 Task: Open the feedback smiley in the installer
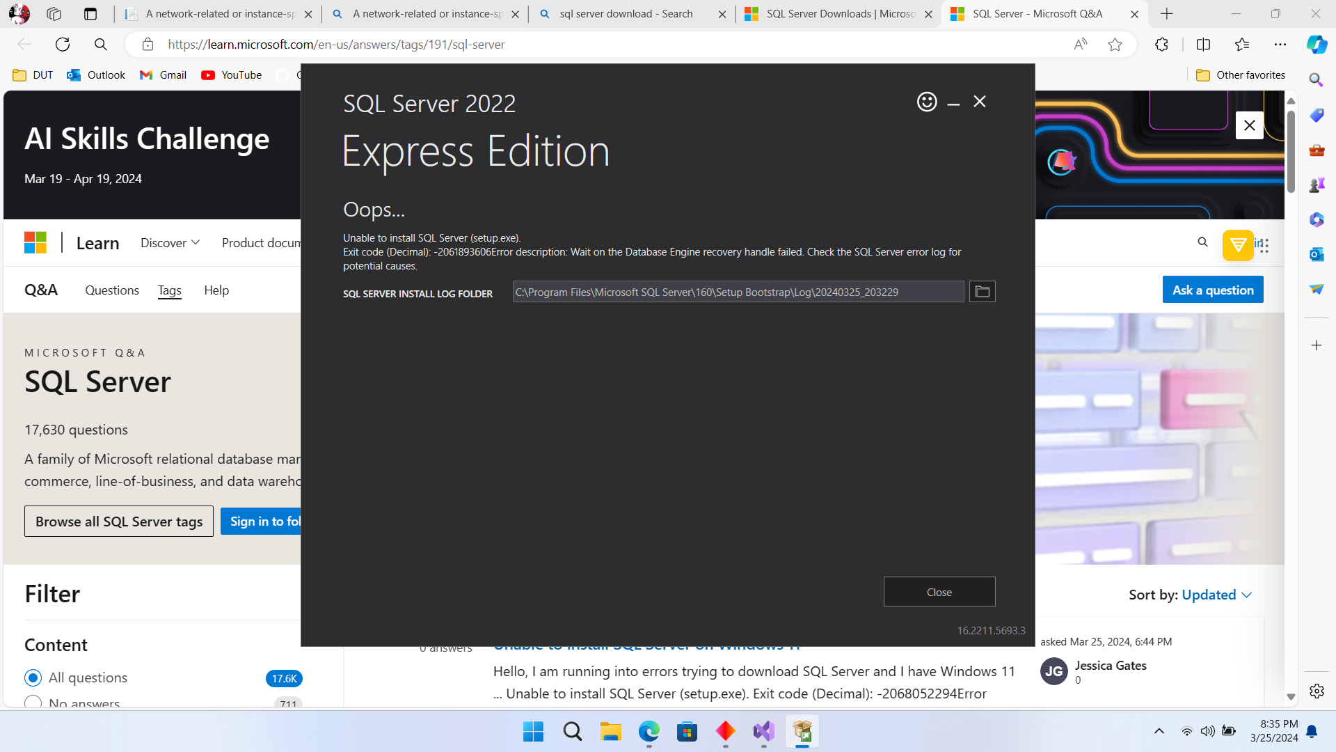[x=926, y=101]
